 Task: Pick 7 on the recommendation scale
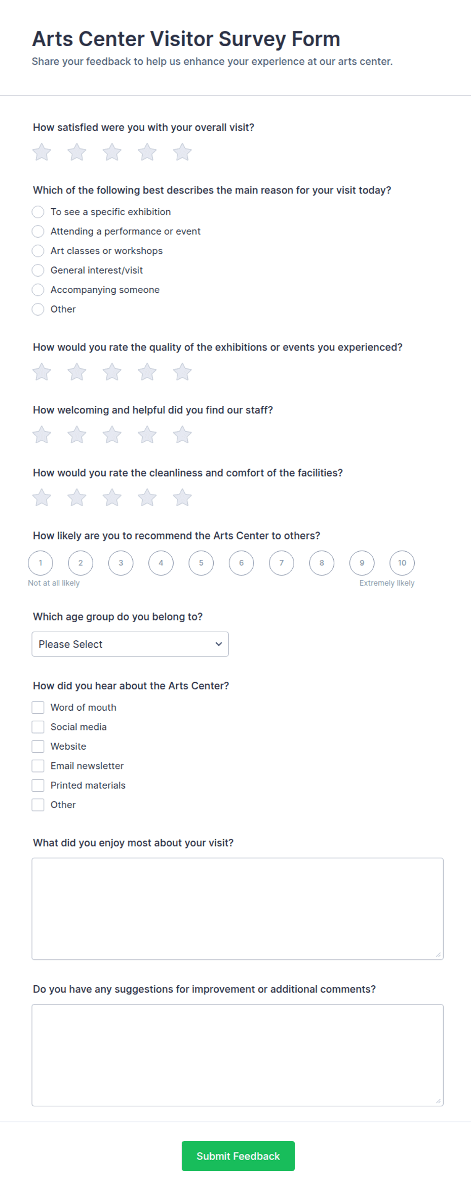[x=282, y=563]
